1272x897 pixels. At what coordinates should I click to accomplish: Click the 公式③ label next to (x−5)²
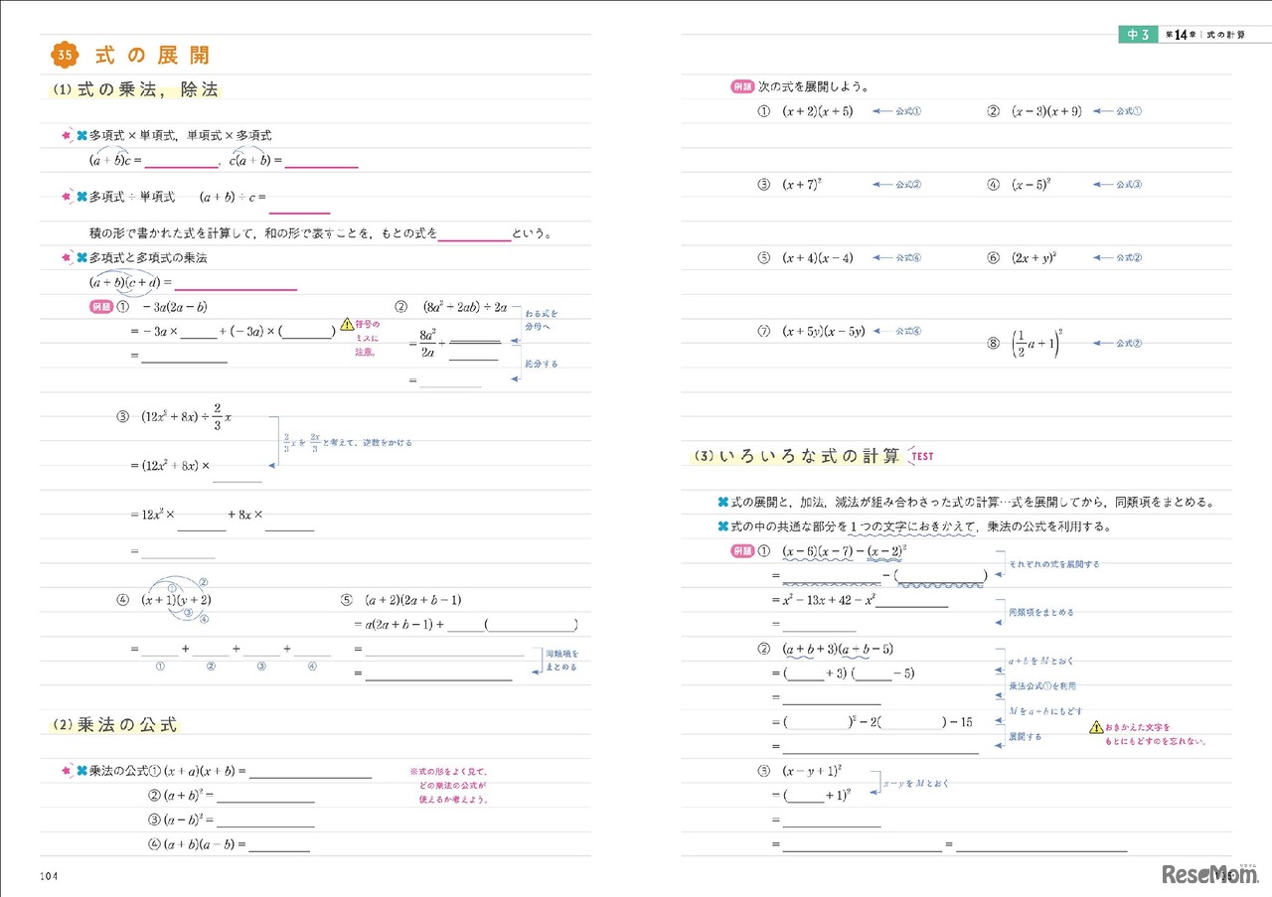(1129, 184)
